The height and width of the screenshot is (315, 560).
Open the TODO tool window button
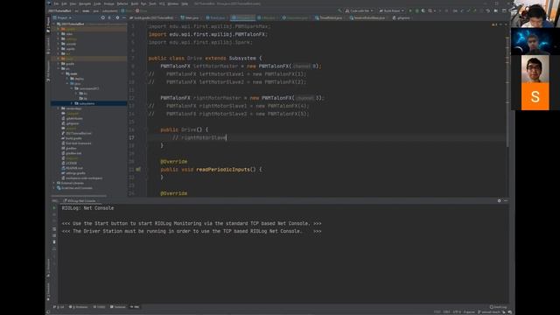[x=100, y=307]
